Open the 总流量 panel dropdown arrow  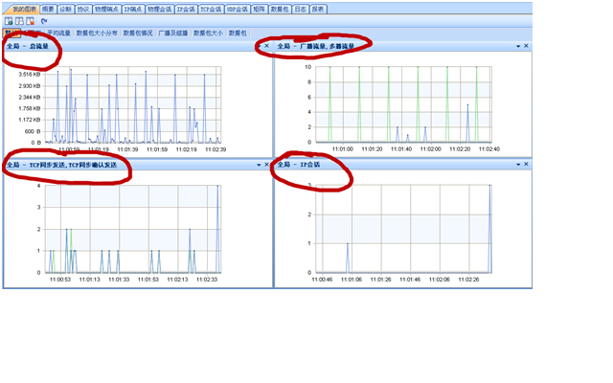[259, 45]
